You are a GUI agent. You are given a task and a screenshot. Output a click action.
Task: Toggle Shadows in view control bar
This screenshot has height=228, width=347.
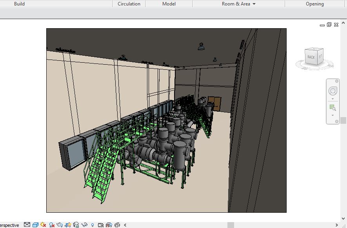[x=51, y=225]
